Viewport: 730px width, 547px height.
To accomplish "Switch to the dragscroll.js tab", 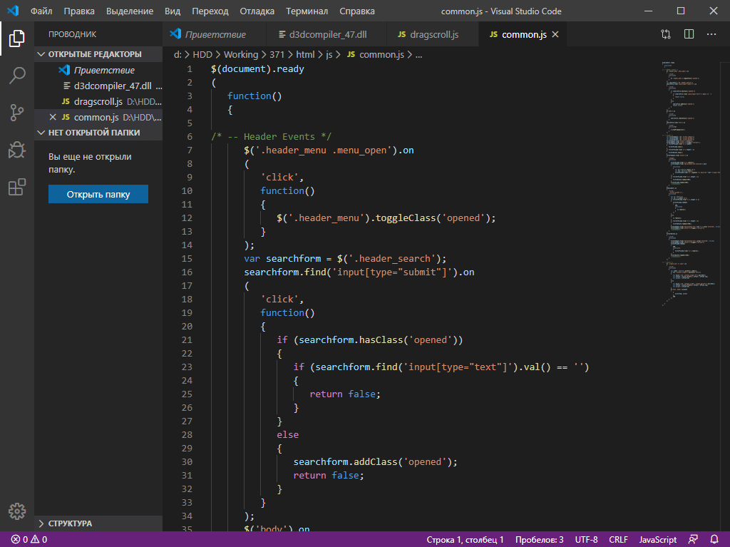I will click(x=433, y=34).
